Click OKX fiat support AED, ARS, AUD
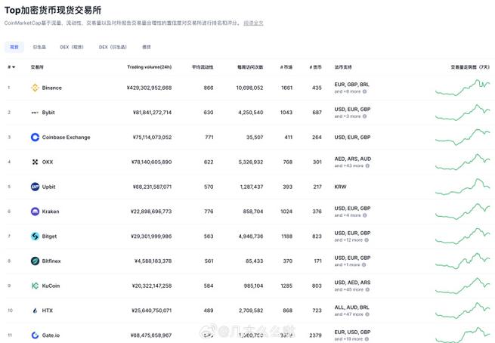The image size is (495, 343). click(353, 159)
